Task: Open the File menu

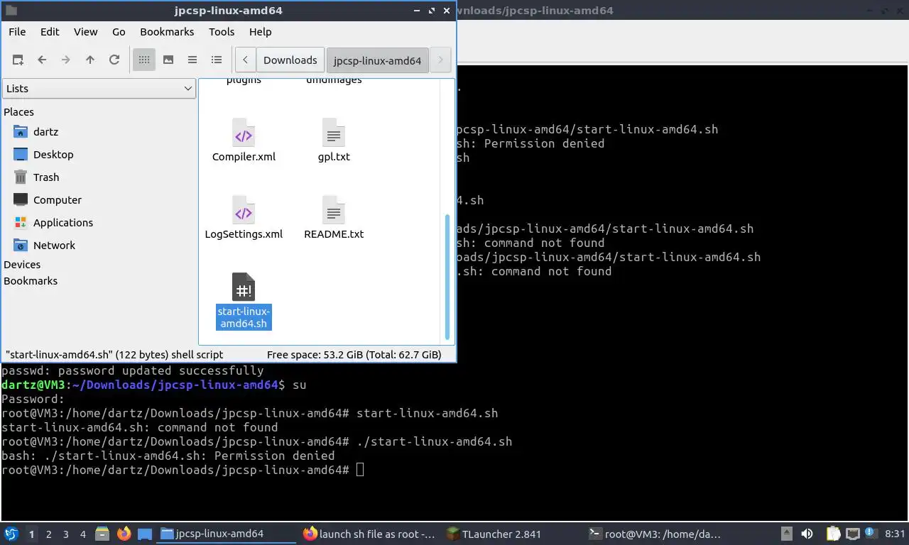Action: [x=17, y=32]
